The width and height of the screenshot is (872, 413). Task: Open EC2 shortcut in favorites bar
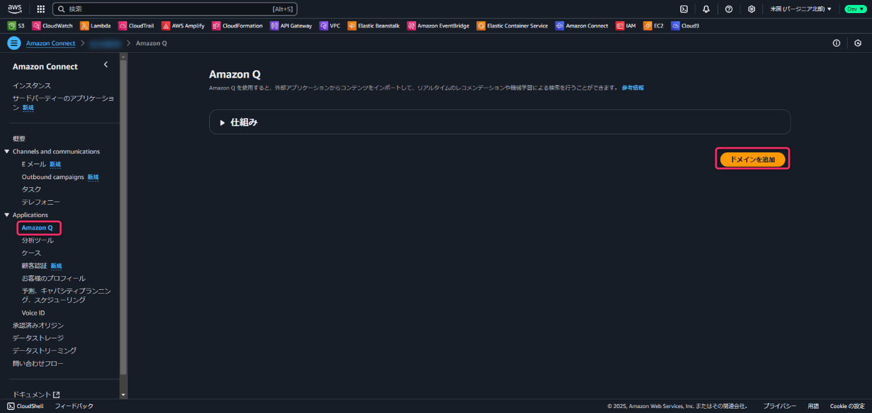pyautogui.click(x=653, y=26)
